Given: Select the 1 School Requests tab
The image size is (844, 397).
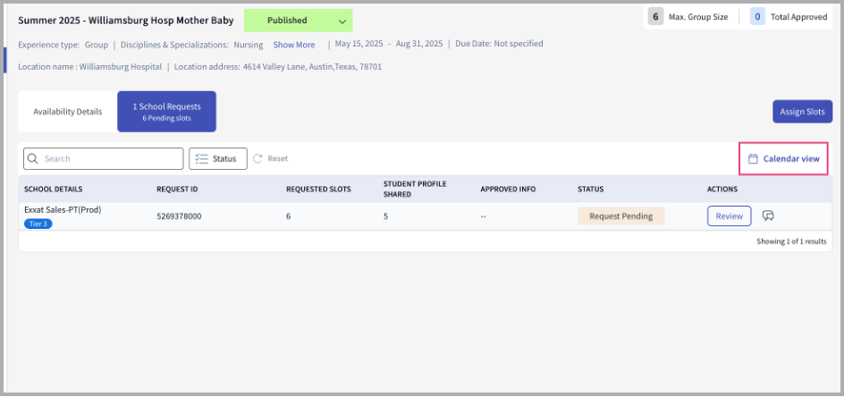Looking at the screenshot, I should 167,112.
